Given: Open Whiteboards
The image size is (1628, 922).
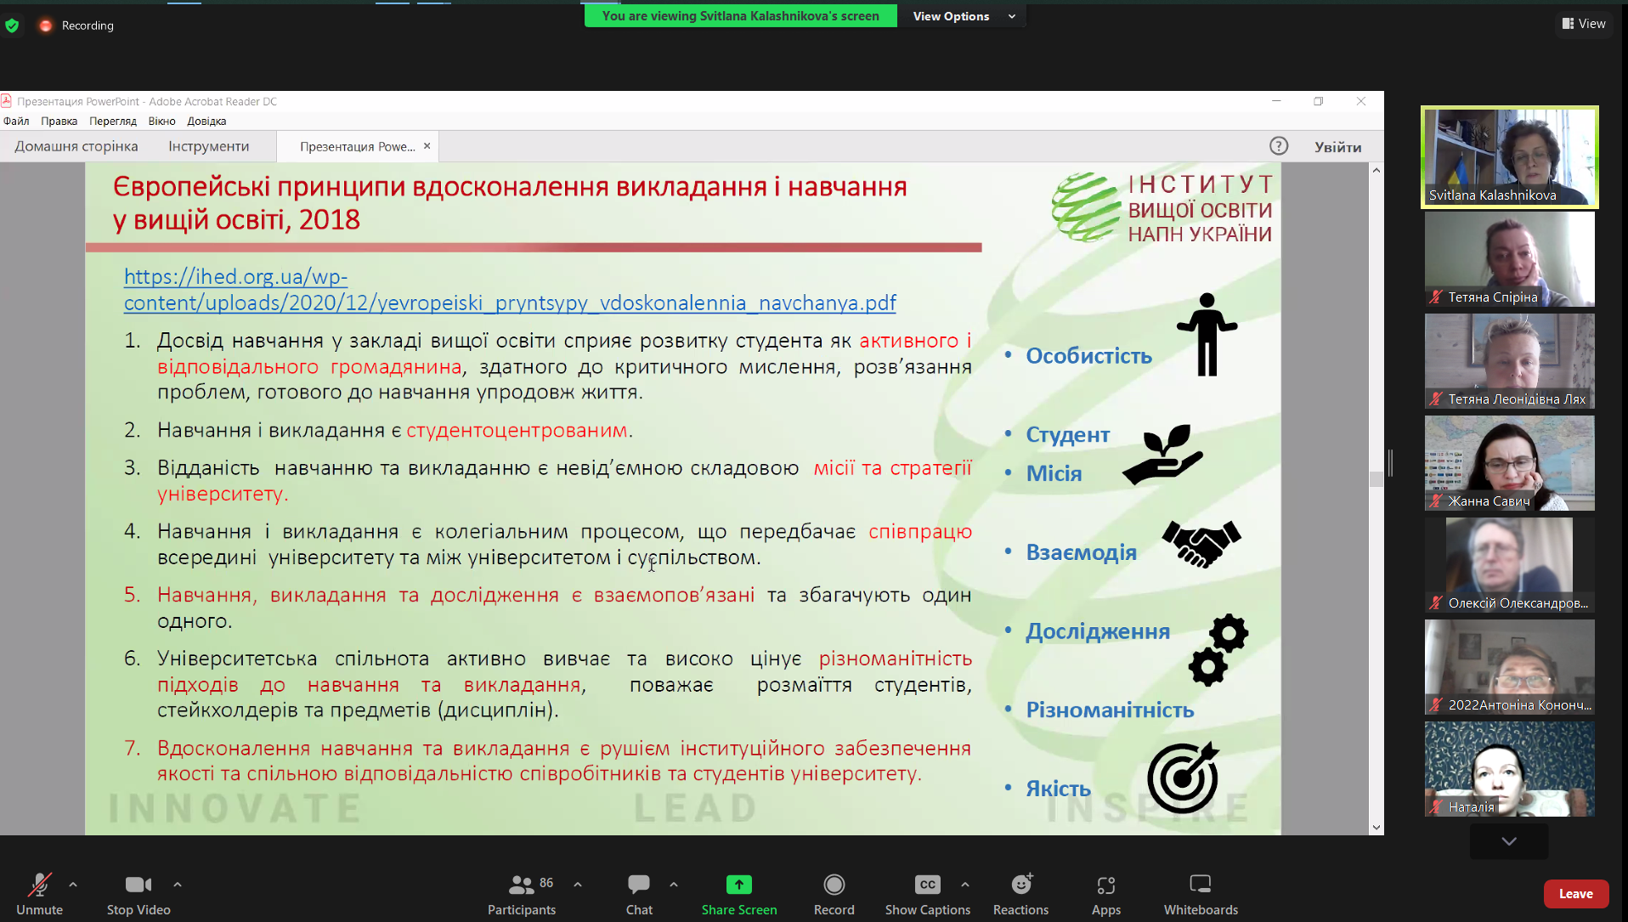Looking at the screenshot, I should pos(1200,885).
